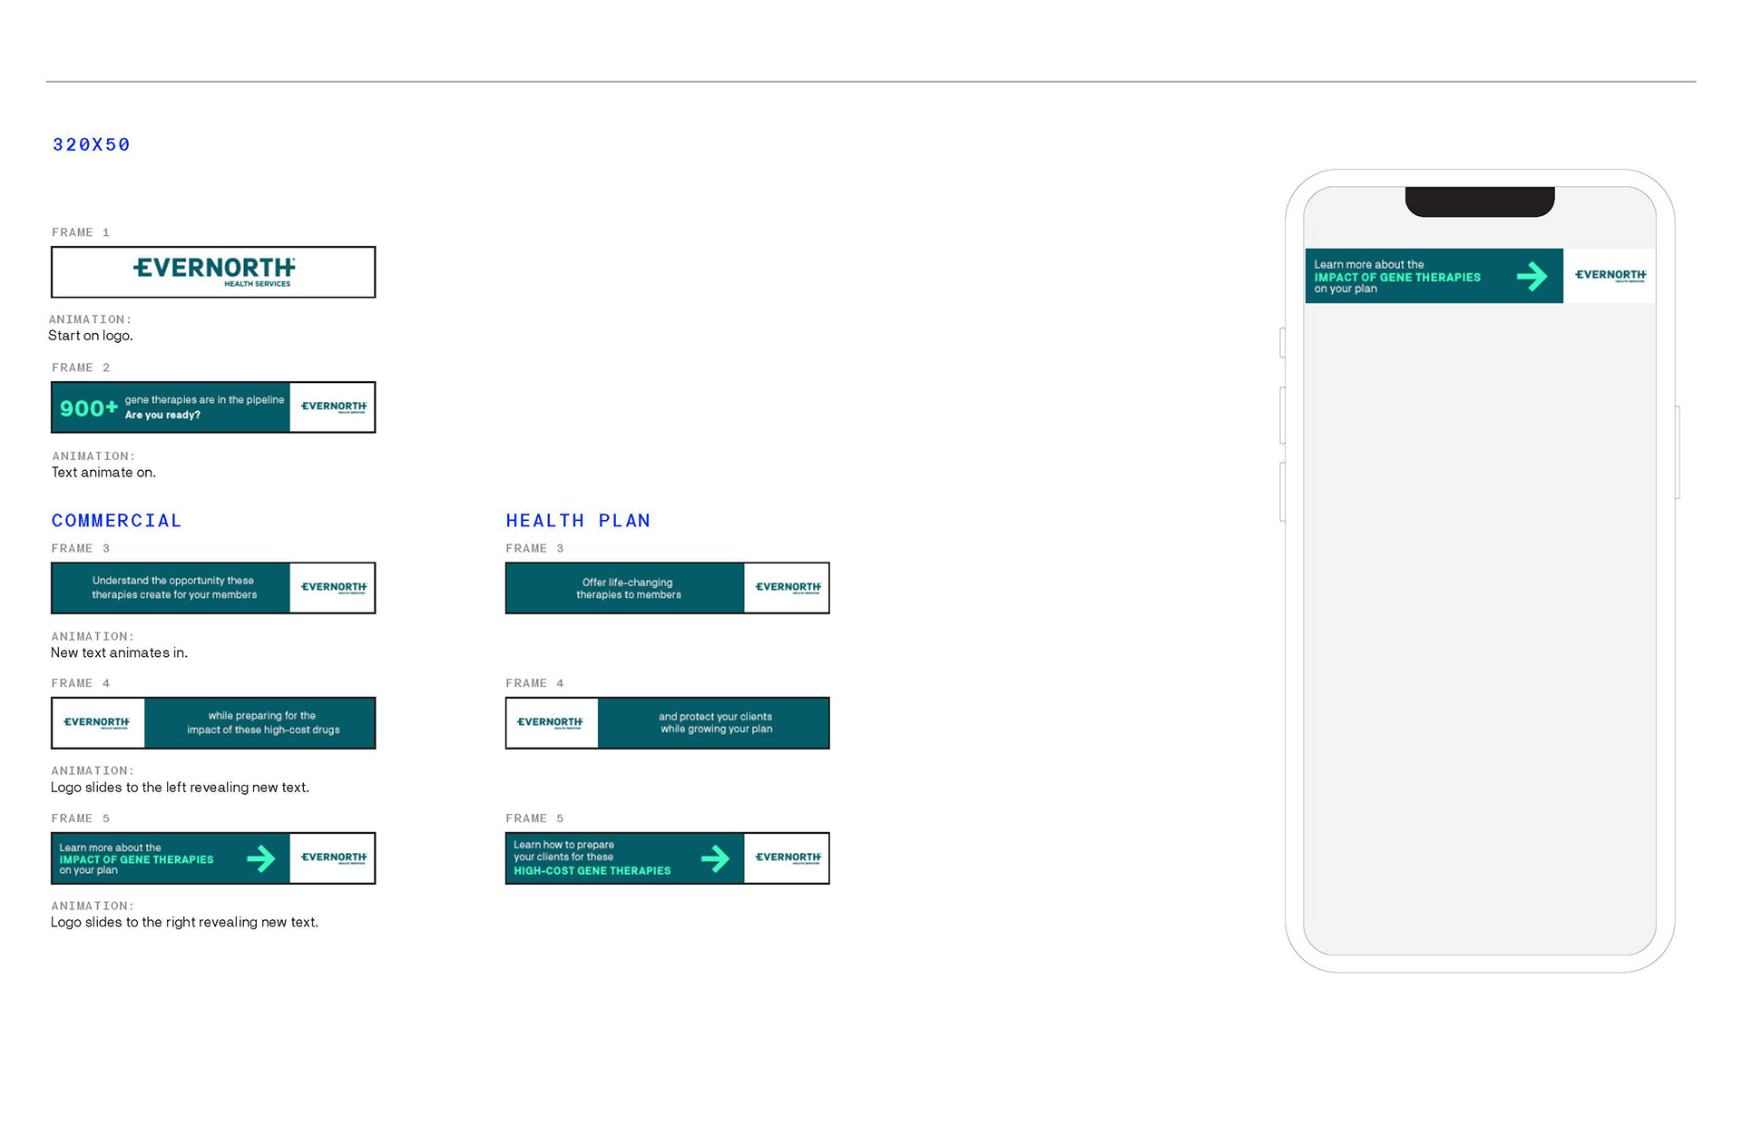
Task: Click Commercial Frame 4 'while preparing for the' banner
Action: [x=213, y=723]
